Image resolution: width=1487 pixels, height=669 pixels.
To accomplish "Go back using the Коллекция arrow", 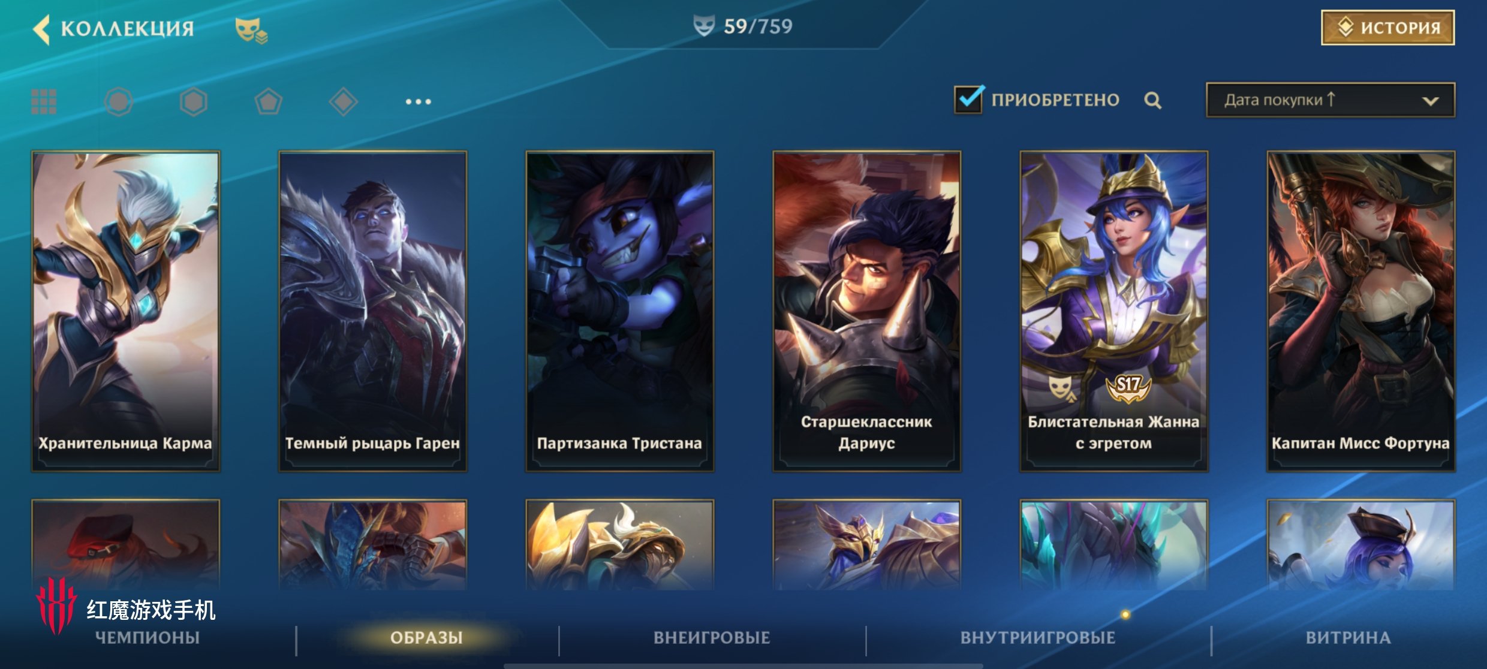I will (x=41, y=29).
